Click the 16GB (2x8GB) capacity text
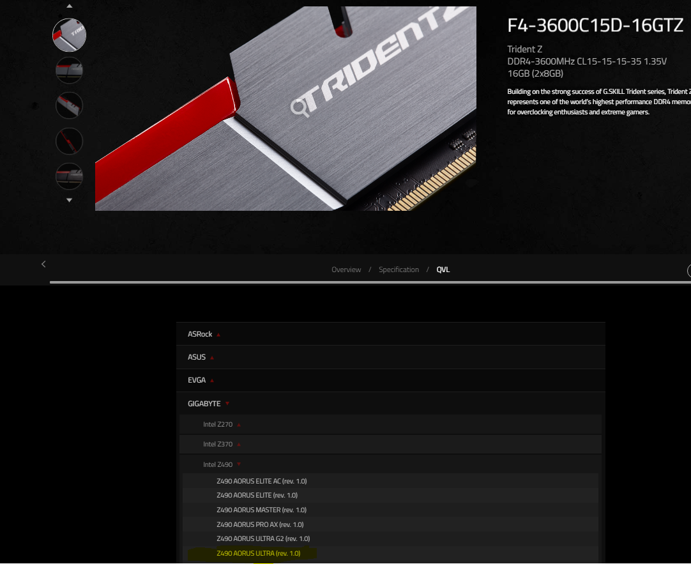Screen dimensions: 691x564 point(535,73)
